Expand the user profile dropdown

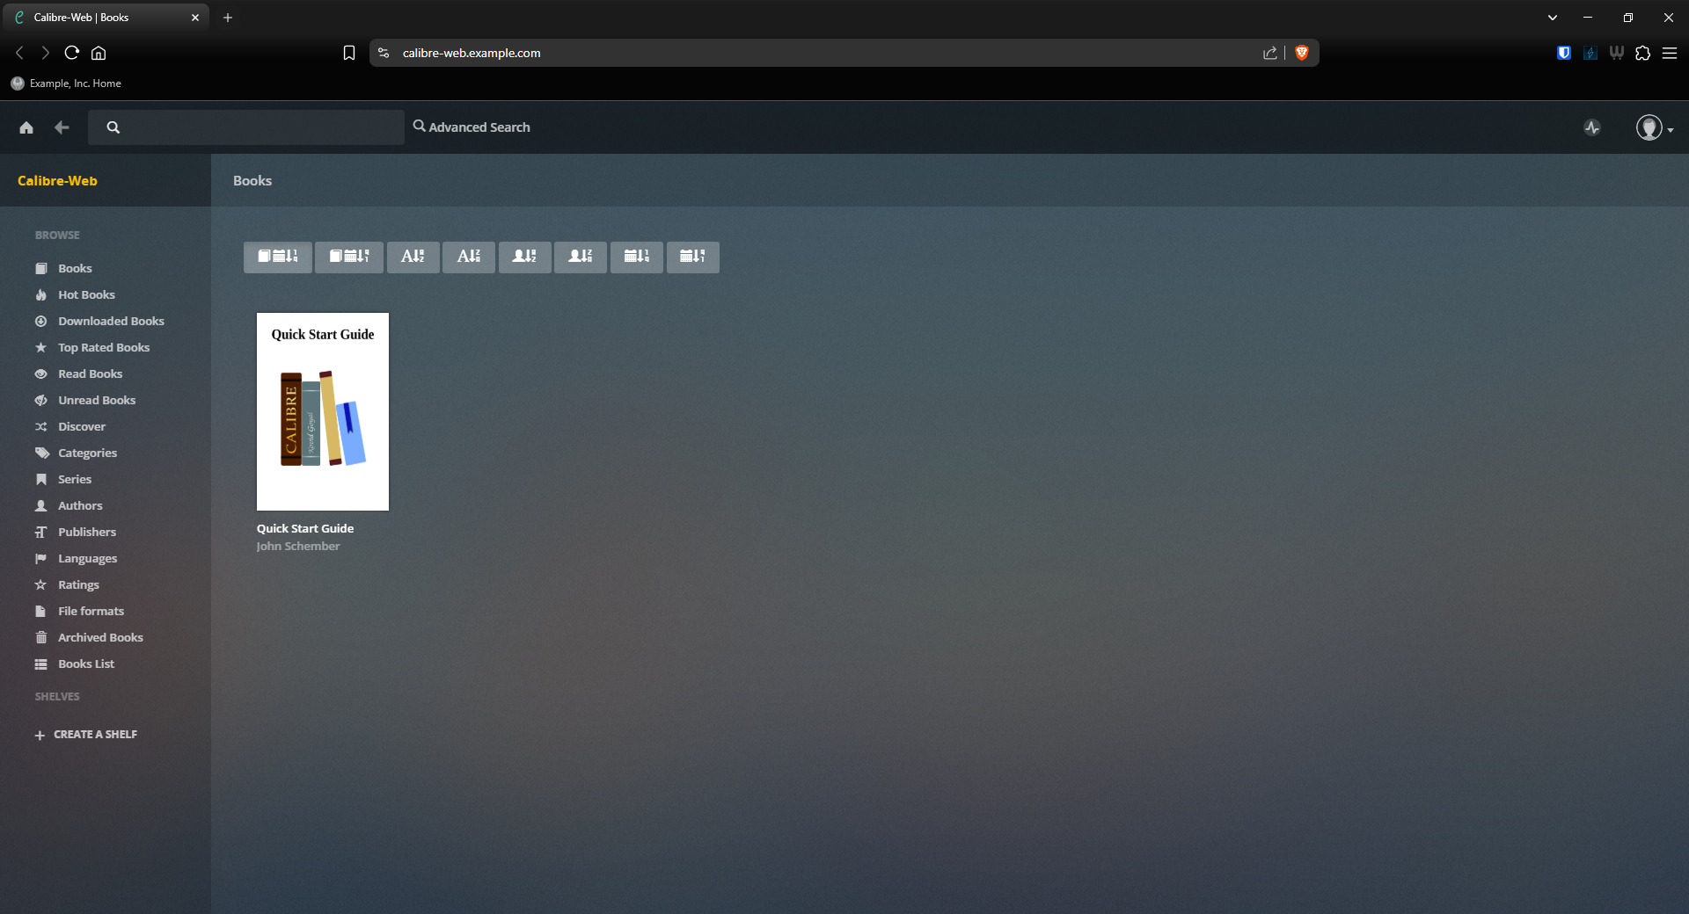[x=1654, y=128]
